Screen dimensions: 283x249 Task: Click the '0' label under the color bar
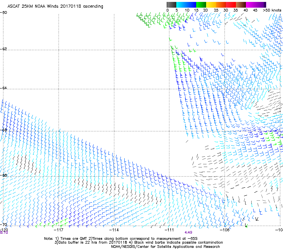[x=168, y=10]
